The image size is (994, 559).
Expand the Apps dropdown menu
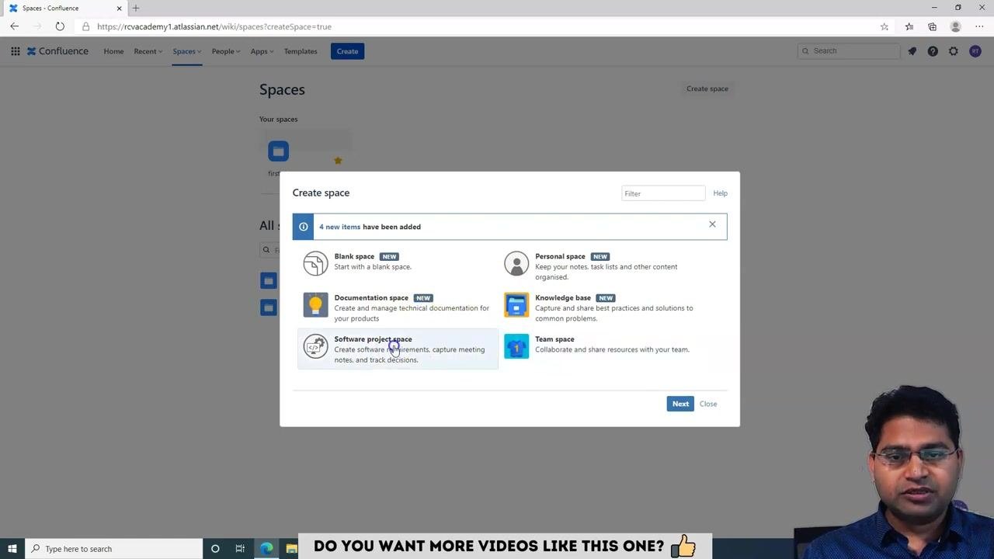click(x=262, y=51)
